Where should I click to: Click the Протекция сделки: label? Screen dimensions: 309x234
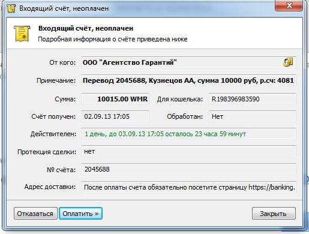click(x=47, y=152)
